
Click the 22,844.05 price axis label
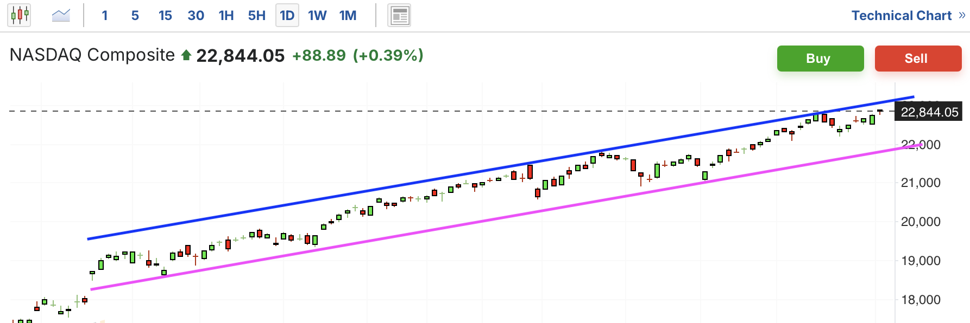(929, 112)
